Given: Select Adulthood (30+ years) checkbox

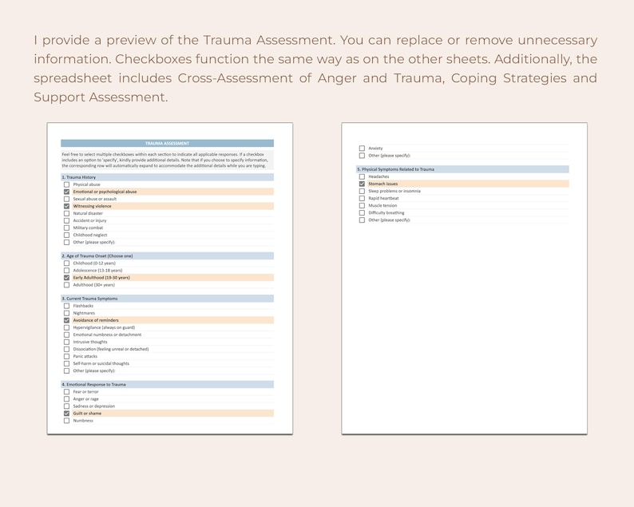Looking at the screenshot, I should tap(67, 285).
